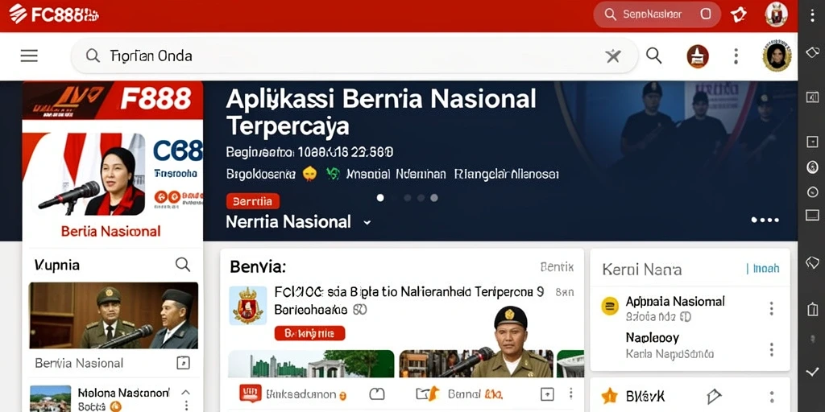Open the vertical dots in the Benvia action row
Image resolution: width=825 pixels, height=412 pixels.
coord(570,393)
